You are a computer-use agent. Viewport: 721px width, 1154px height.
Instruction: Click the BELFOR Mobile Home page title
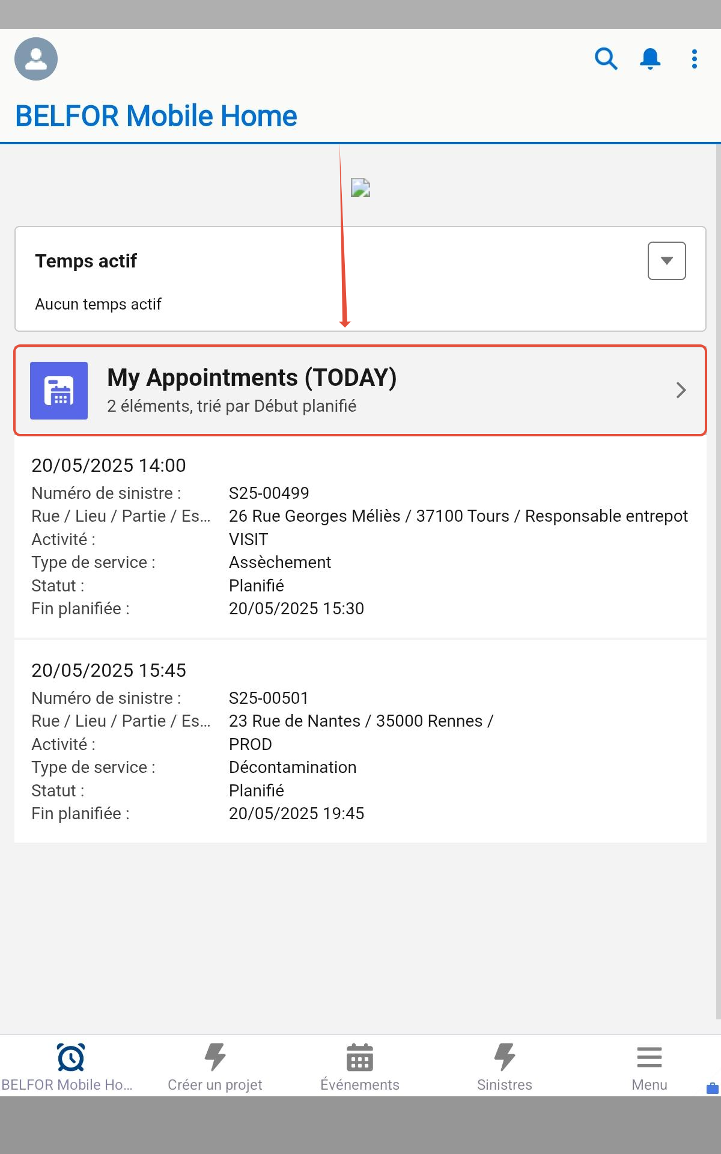click(156, 116)
